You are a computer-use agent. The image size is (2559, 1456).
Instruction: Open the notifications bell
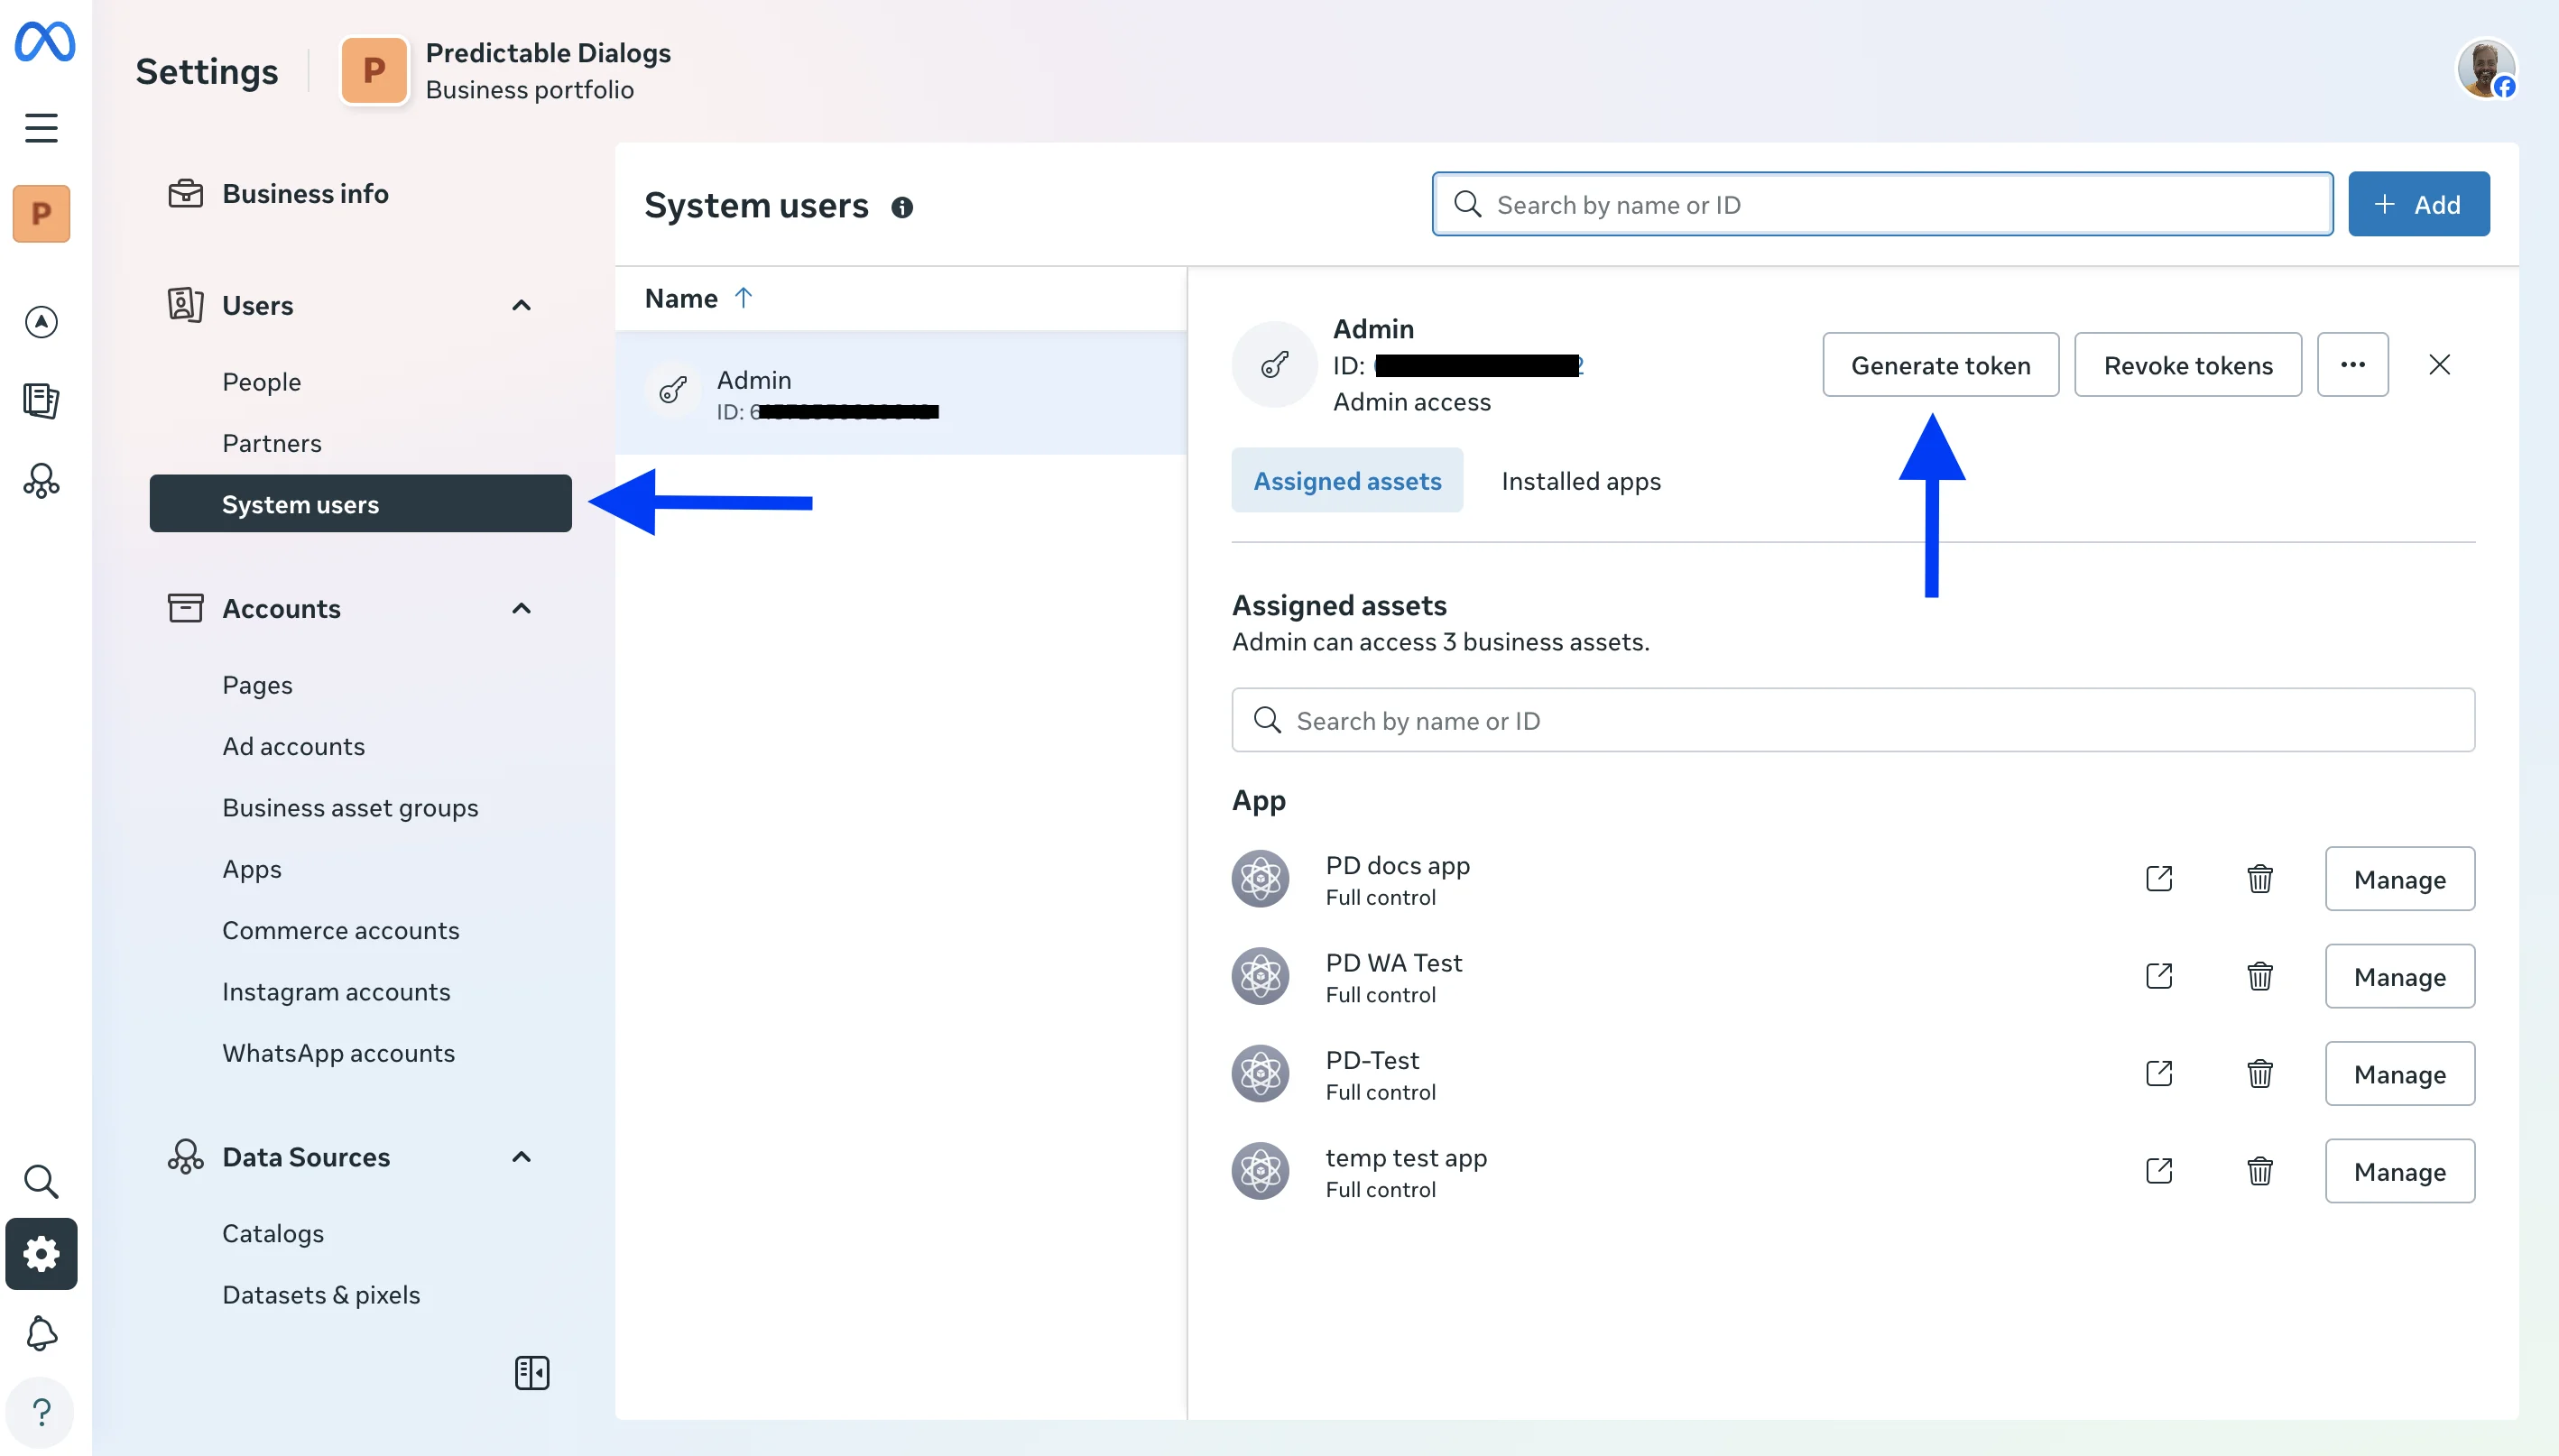pos(41,1333)
